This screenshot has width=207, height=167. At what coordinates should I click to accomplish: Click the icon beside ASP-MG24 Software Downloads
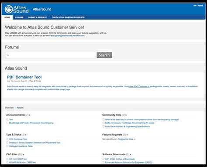tap(103, 159)
